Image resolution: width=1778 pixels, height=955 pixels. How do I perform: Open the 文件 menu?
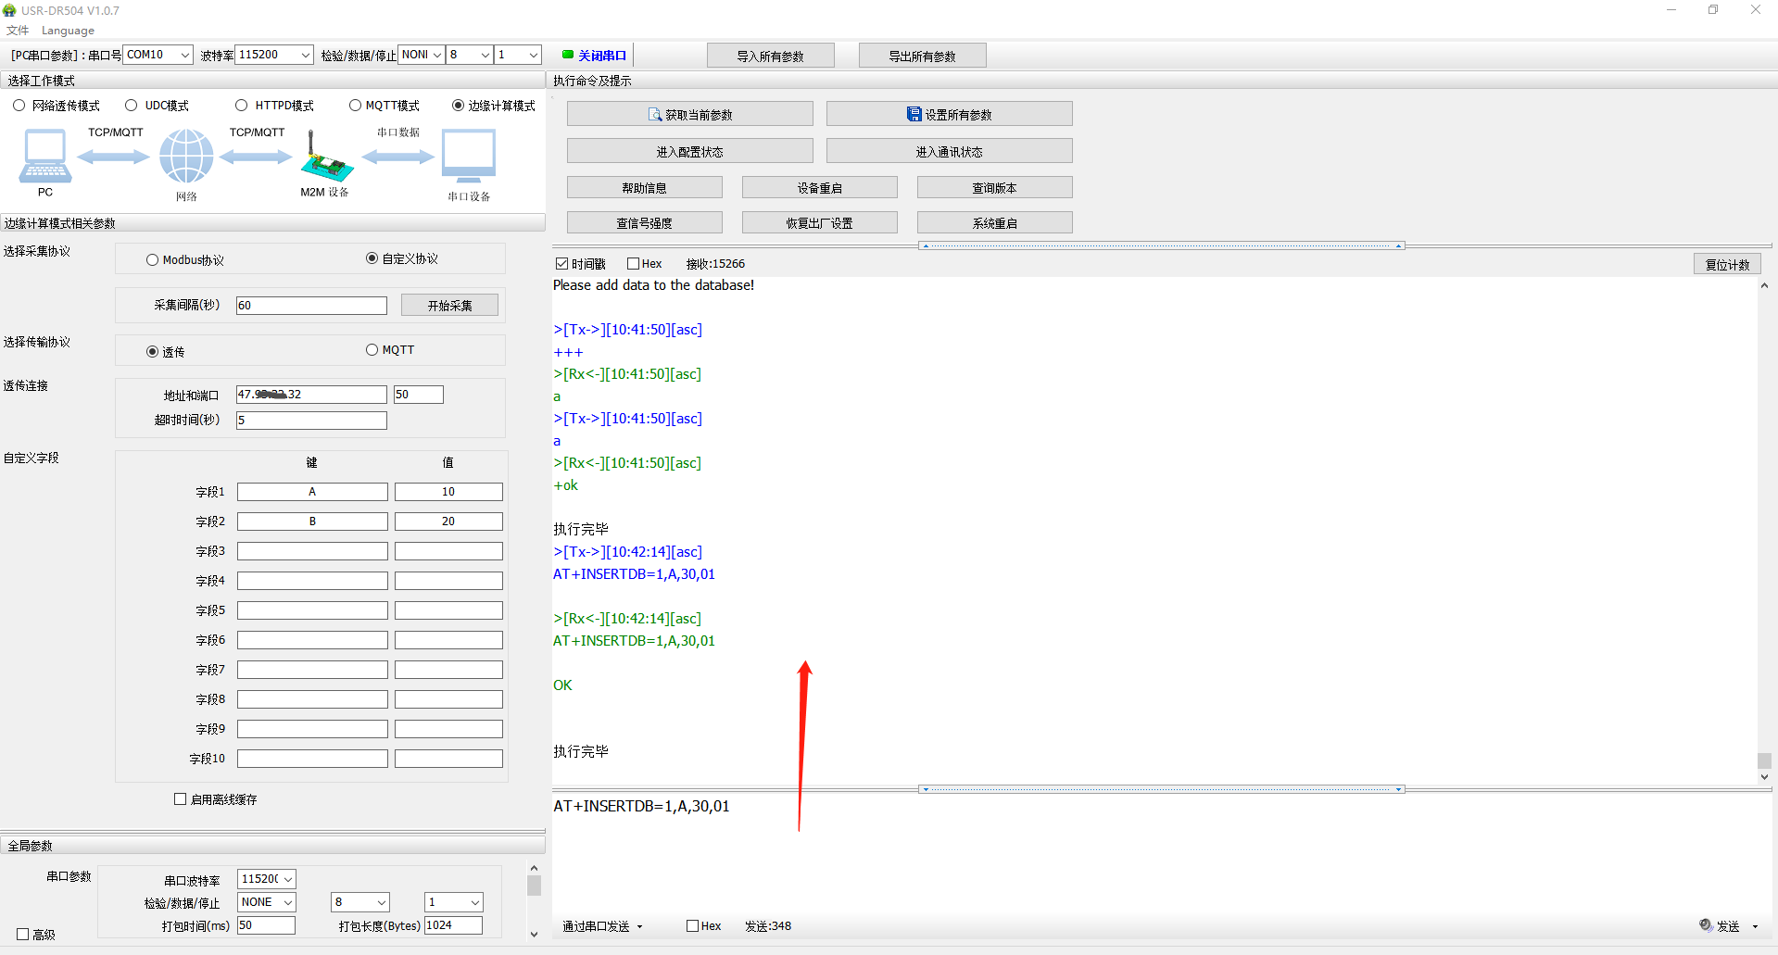[18, 31]
